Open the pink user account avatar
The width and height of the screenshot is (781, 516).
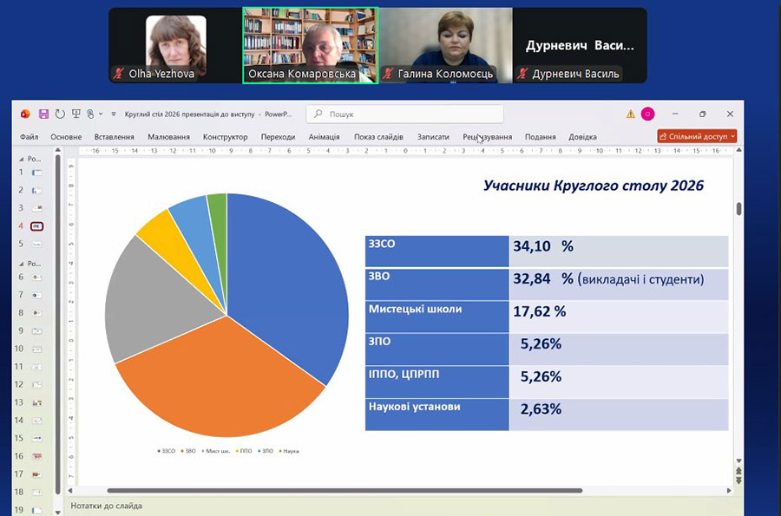[x=647, y=114]
